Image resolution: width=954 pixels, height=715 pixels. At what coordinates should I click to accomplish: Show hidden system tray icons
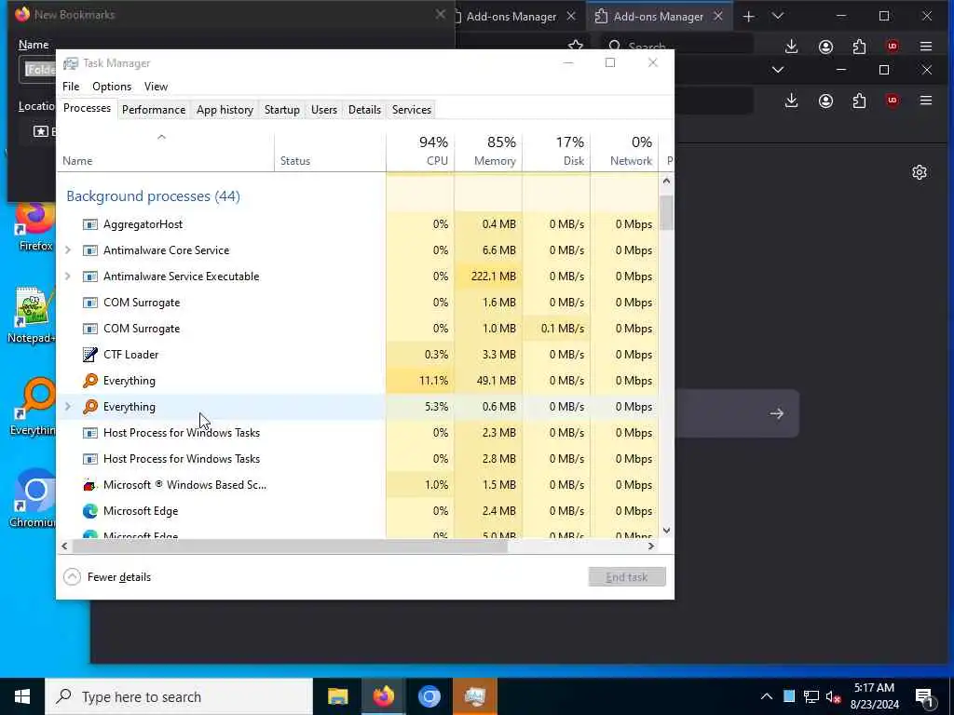point(767,696)
